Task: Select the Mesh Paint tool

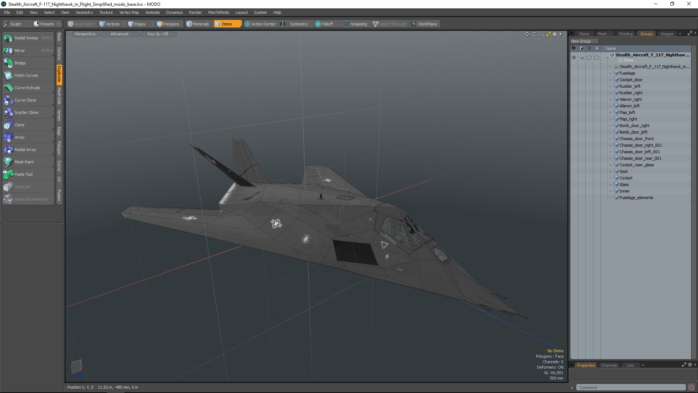Action: pyautogui.click(x=24, y=162)
